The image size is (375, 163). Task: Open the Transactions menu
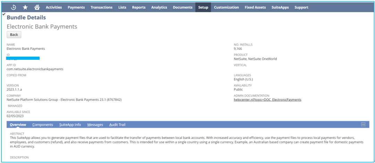(x=101, y=7)
